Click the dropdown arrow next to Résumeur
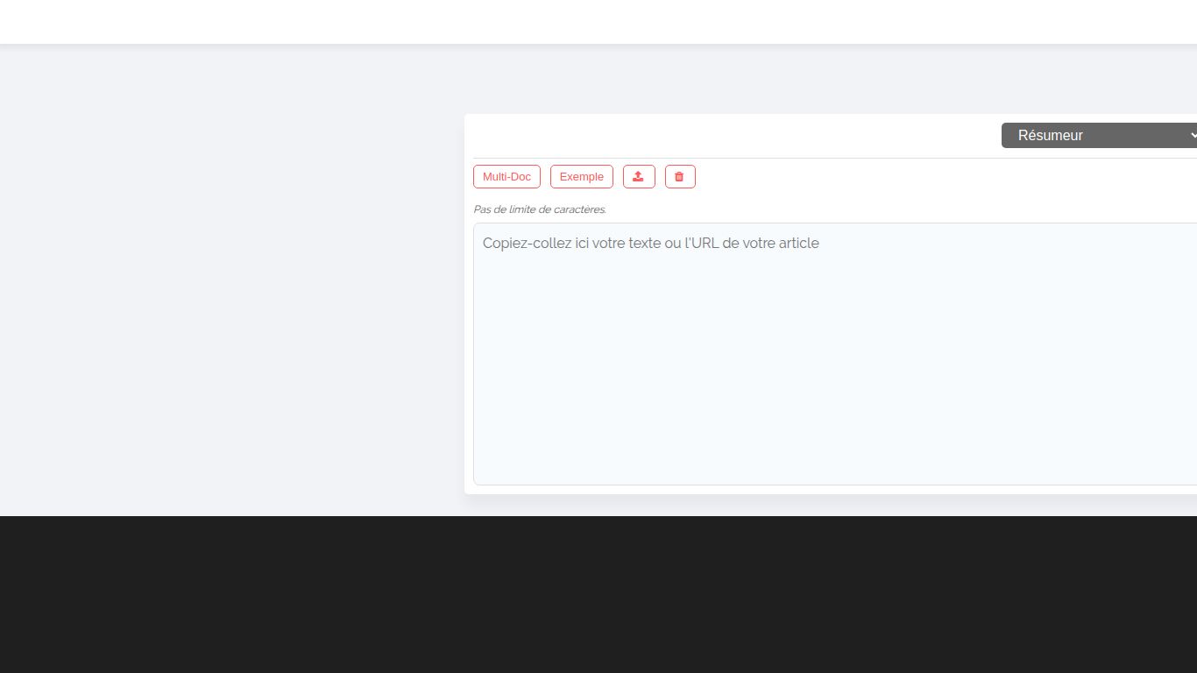 coord(1192,135)
